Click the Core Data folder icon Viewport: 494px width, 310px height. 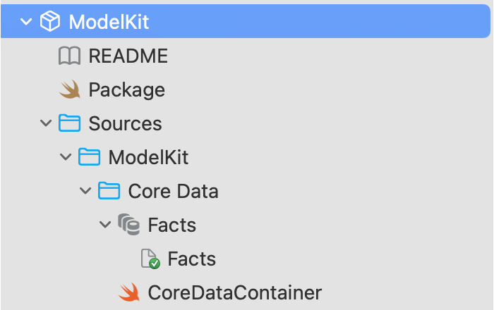[x=108, y=191]
